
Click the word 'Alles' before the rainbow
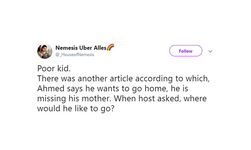(x=100, y=47)
